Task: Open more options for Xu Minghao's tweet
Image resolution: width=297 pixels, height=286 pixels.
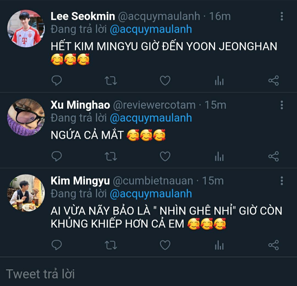Action: pos(282,105)
